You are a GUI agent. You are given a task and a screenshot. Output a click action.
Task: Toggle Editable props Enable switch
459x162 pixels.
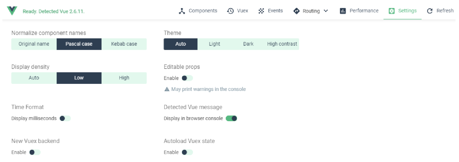pos(187,78)
